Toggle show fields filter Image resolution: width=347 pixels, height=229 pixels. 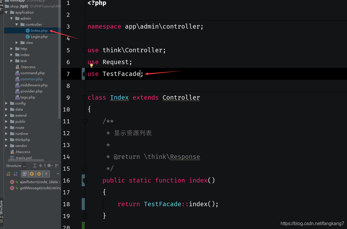tap(31, 174)
